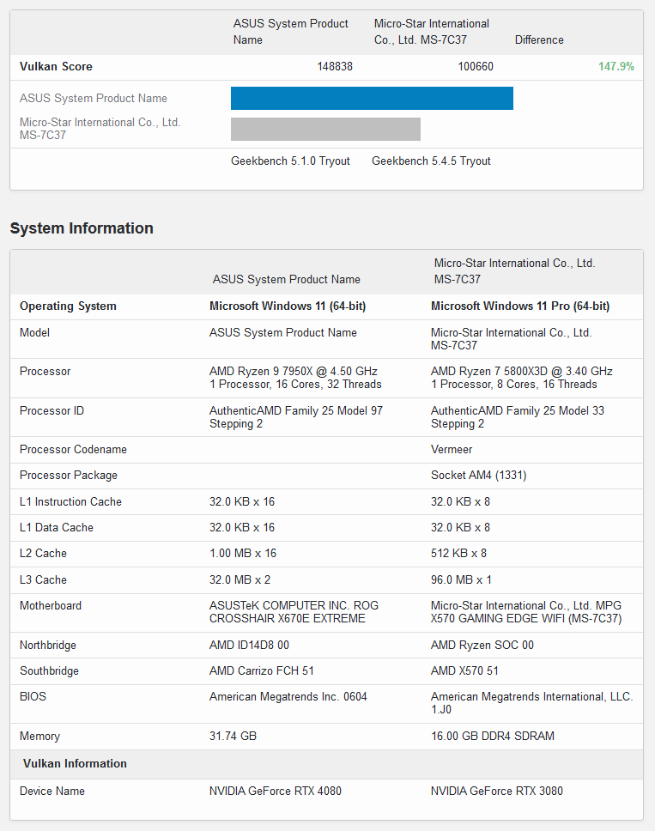This screenshot has height=831, width=655.
Task: Click American Megatrends International, LLC. BIOS value
Action: point(532,703)
